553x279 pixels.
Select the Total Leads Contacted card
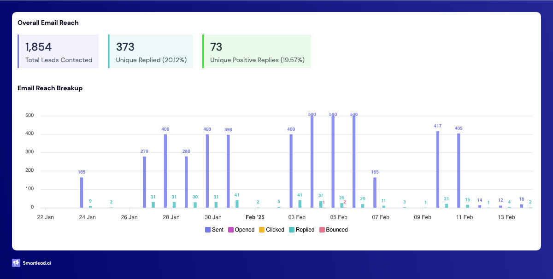coord(58,52)
